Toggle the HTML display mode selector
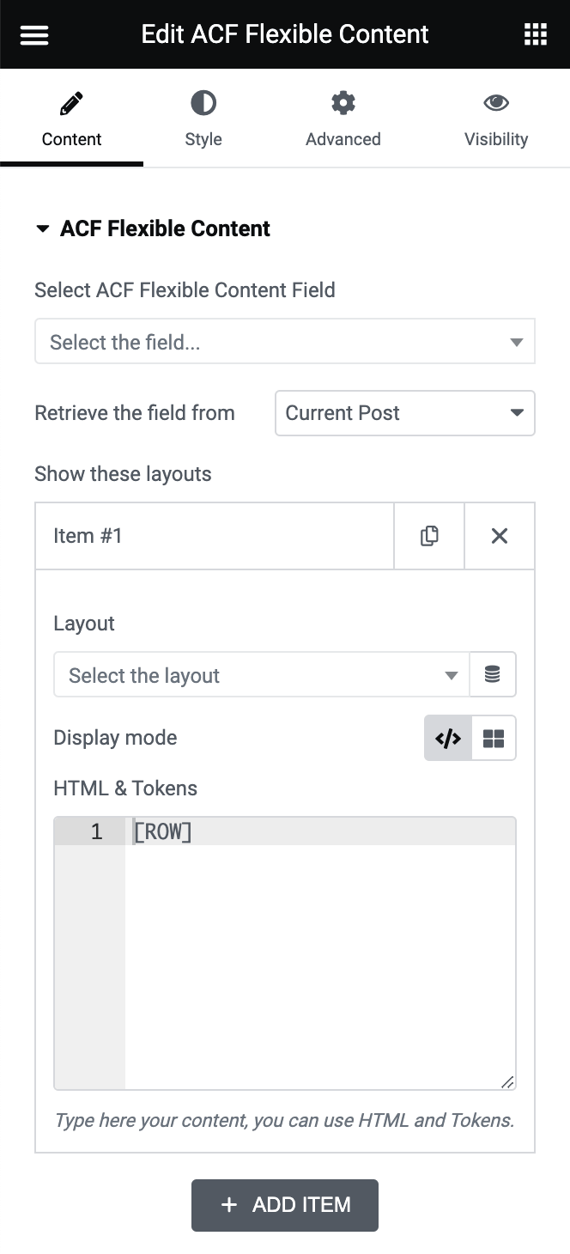Screen dimensions: 570x1254 (470, 738)
